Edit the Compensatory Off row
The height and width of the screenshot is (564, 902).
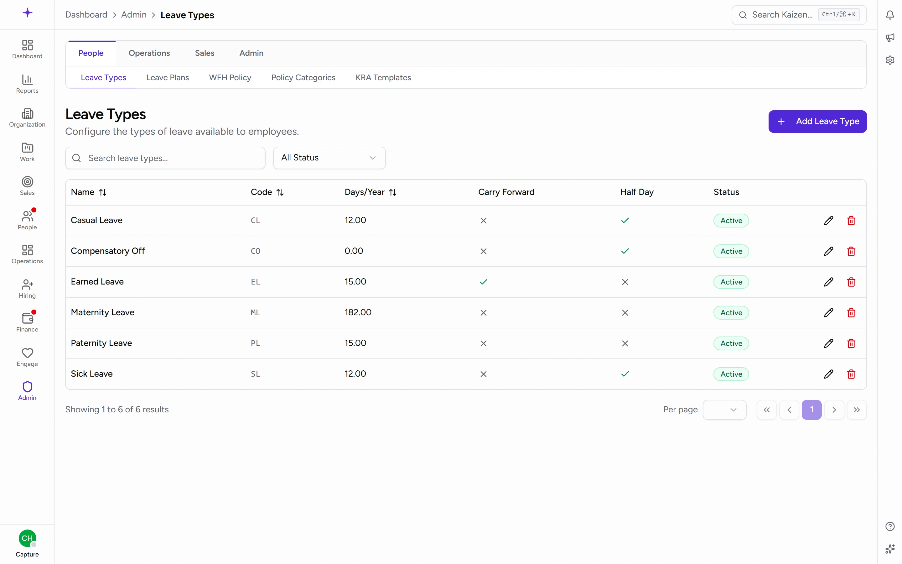[828, 251]
